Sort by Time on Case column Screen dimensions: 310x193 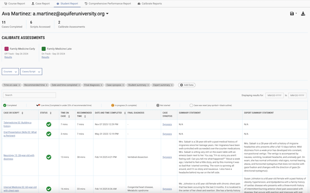[x=69, y=116]
